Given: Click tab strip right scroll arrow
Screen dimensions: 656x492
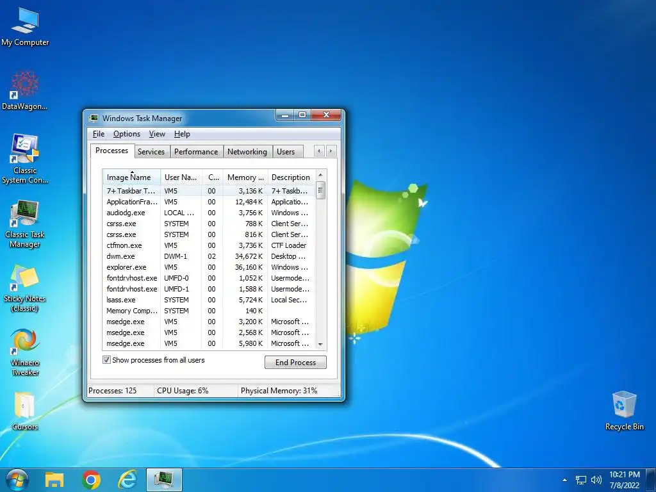Looking at the screenshot, I should tap(331, 151).
